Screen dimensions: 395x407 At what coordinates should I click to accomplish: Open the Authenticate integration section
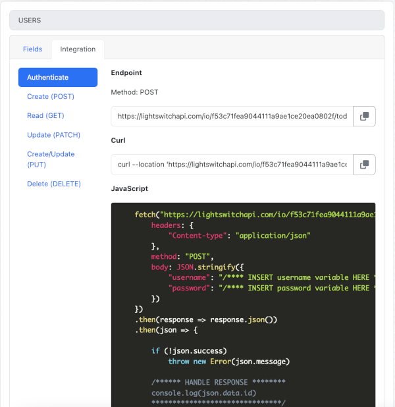[58, 77]
